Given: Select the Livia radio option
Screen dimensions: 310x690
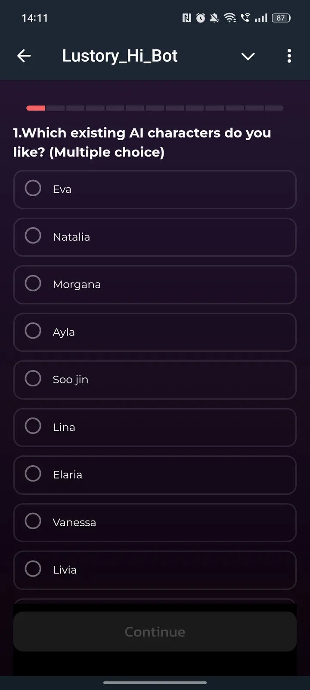Looking at the screenshot, I should coord(33,569).
